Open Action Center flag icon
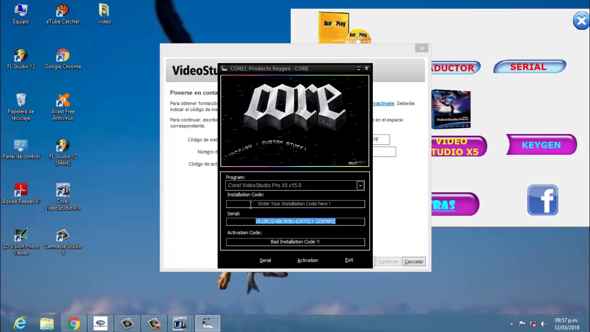The width and height of the screenshot is (590, 332). point(522,324)
